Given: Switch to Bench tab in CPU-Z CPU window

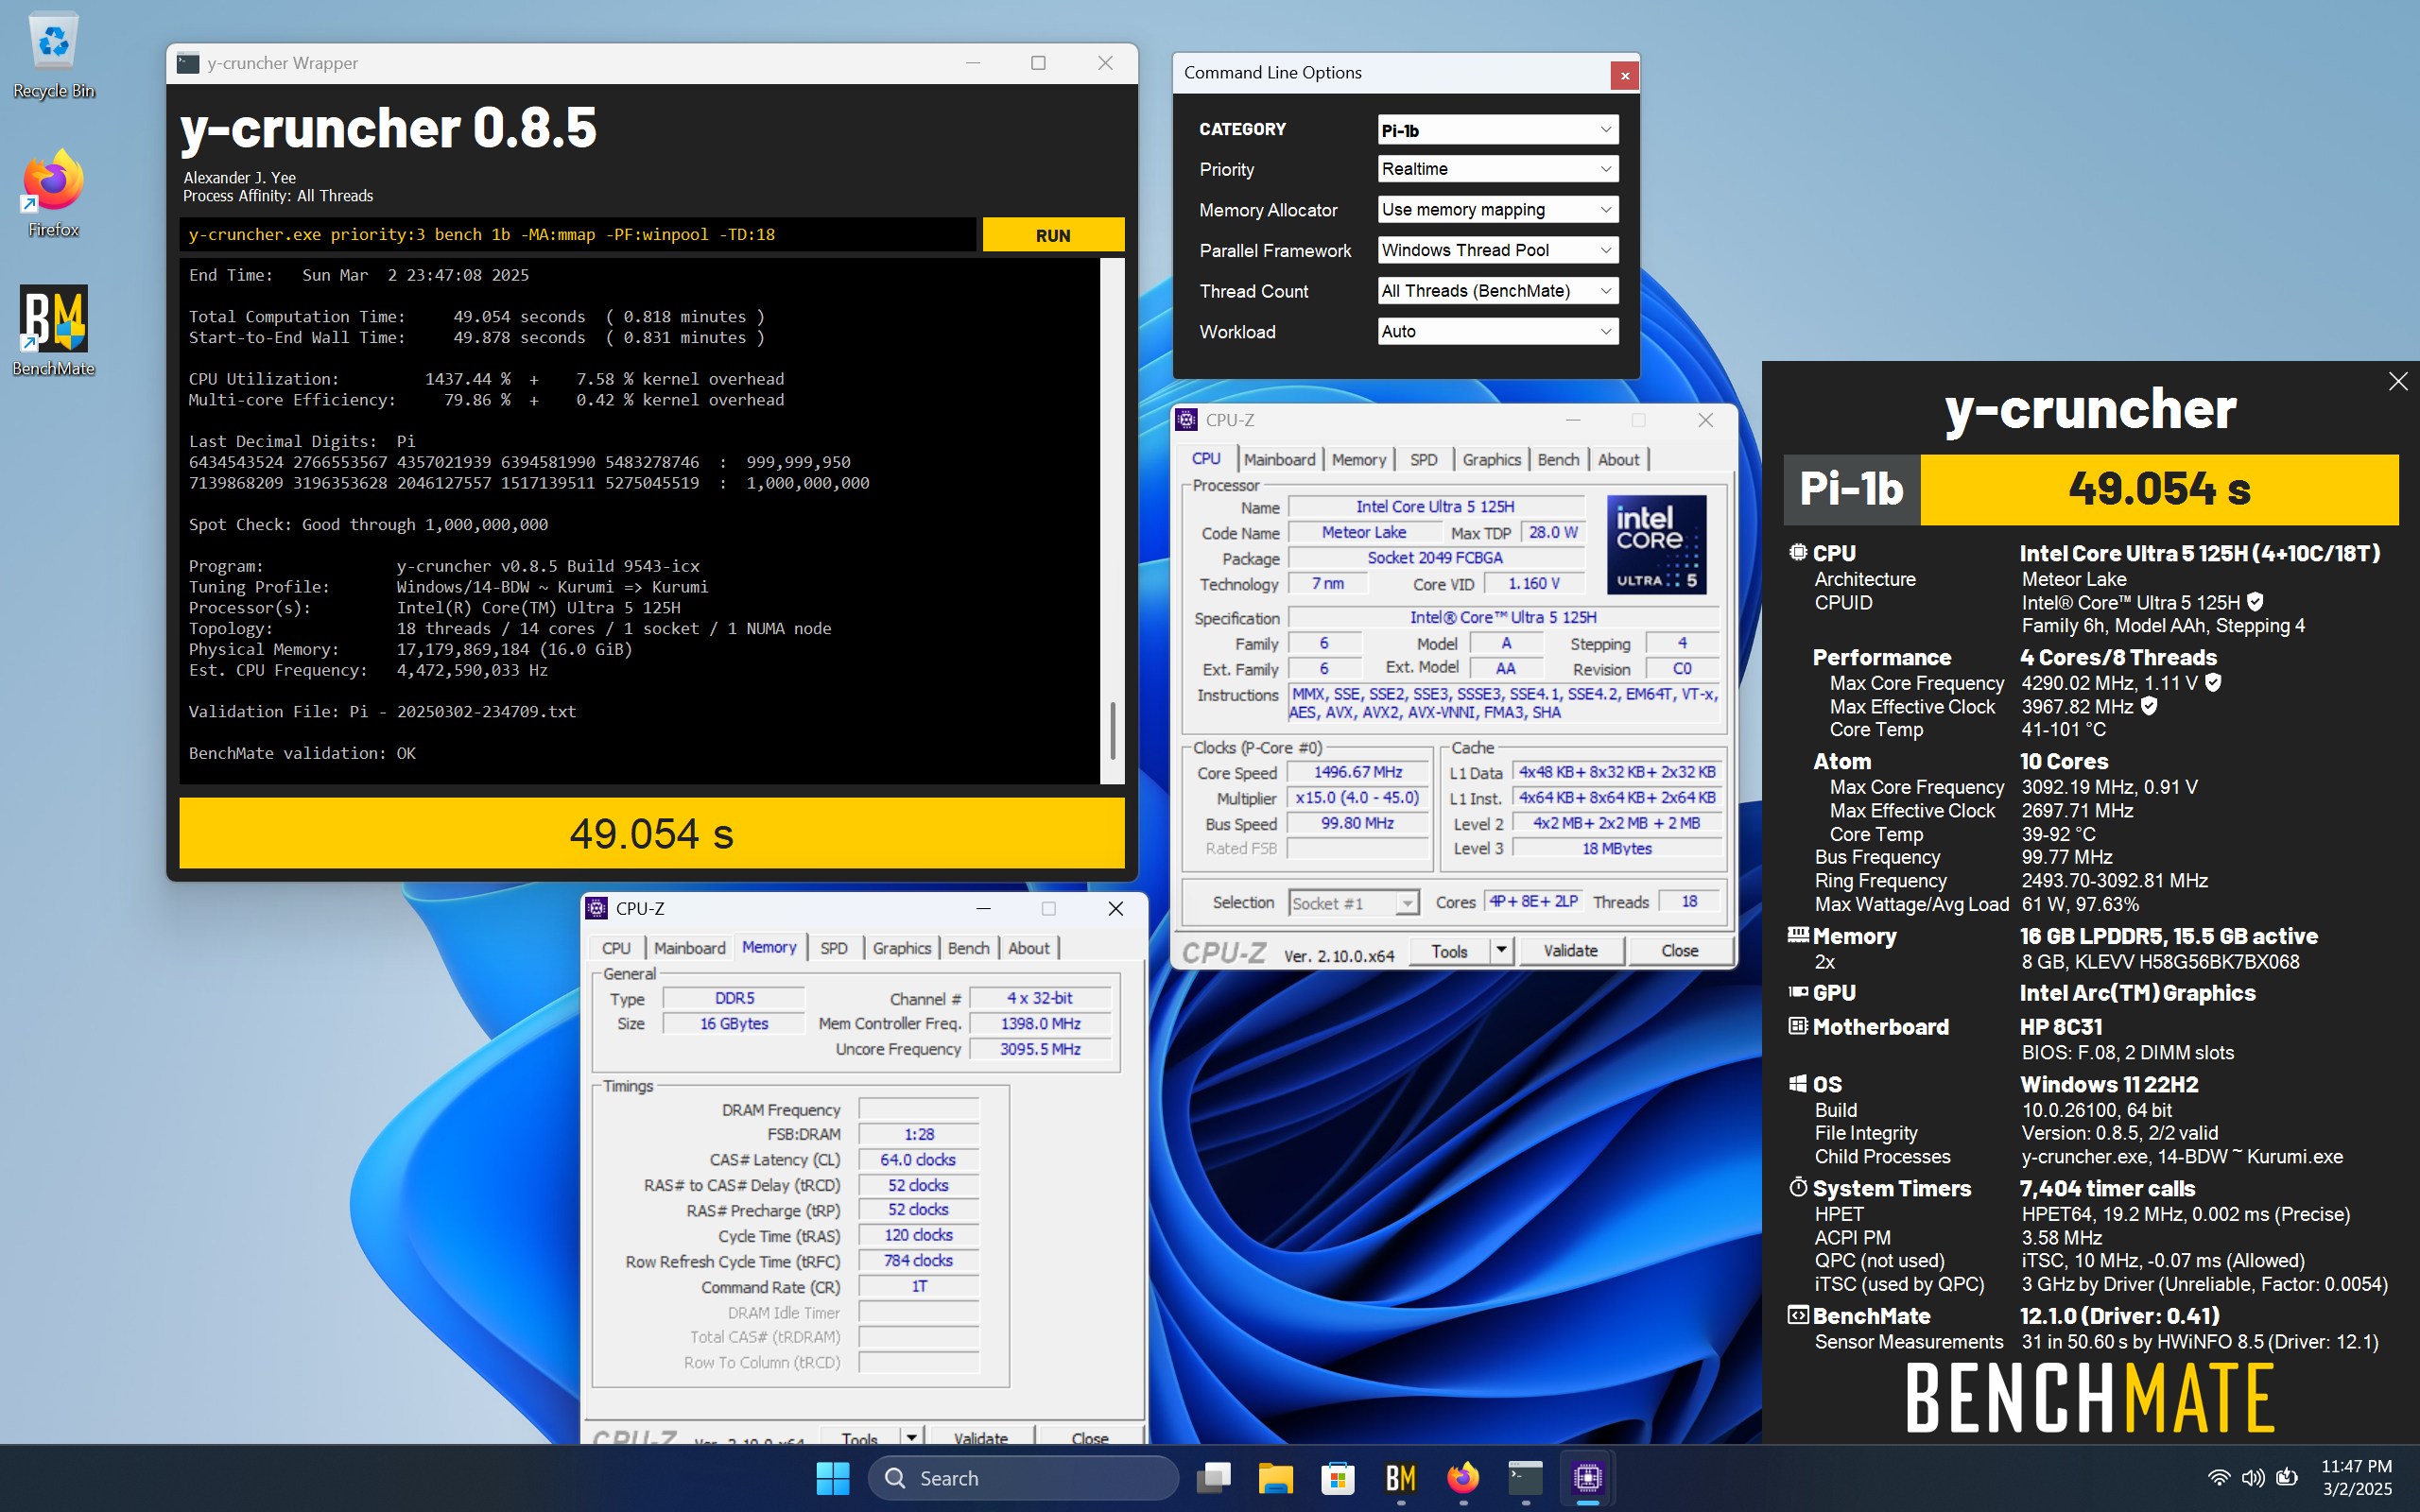Looking at the screenshot, I should (x=1558, y=459).
